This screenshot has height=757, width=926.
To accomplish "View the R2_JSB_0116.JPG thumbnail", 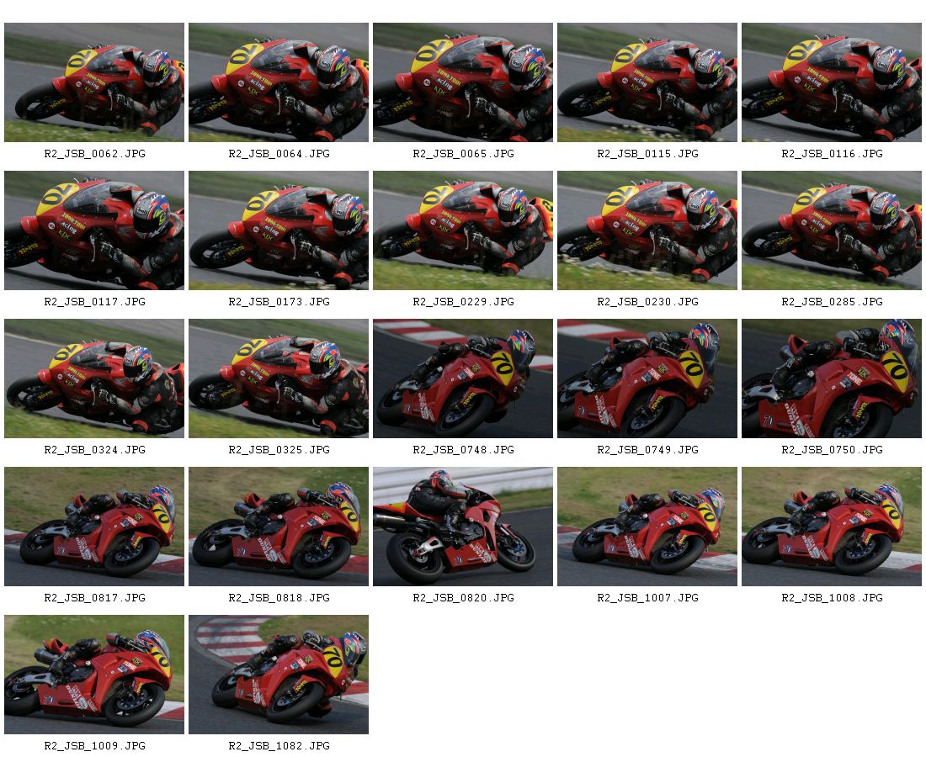I will (832, 82).
